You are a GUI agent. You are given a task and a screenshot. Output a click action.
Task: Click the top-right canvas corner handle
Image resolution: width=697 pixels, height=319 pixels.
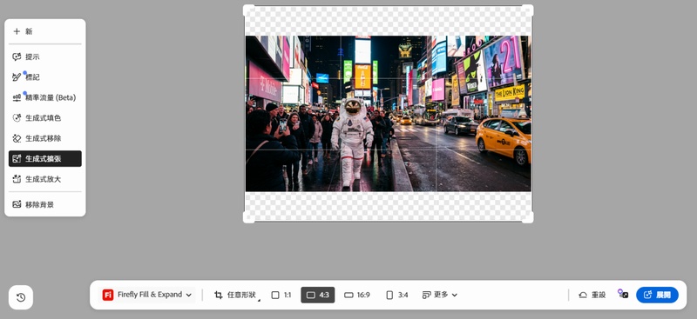tap(527, 10)
